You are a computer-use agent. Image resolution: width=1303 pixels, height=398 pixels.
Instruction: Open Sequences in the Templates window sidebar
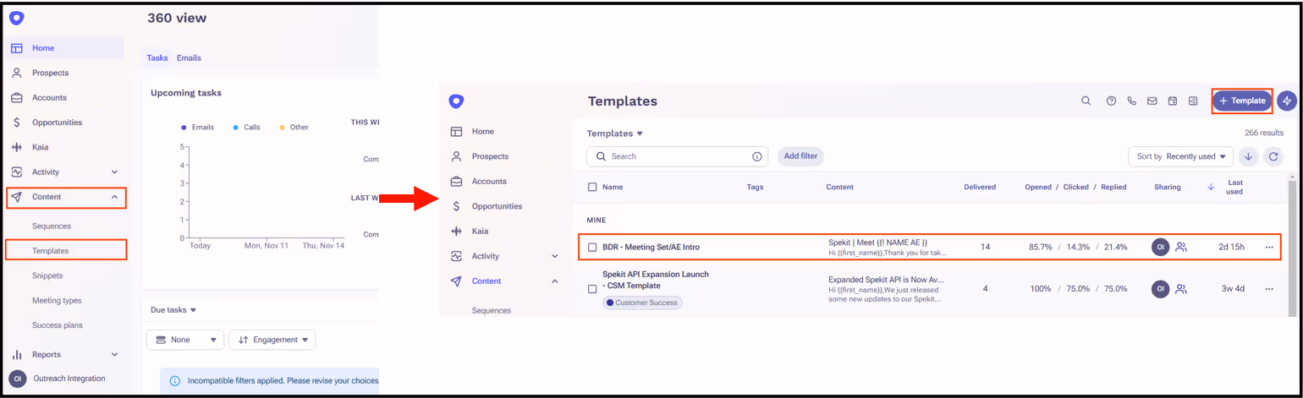pos(492,310)
